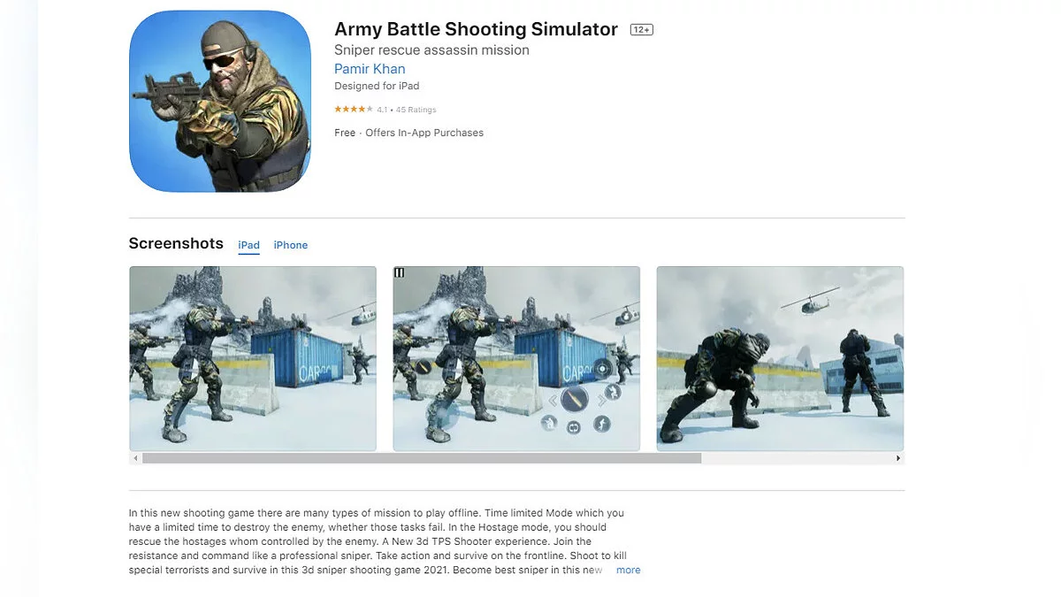1061x597 pixels.
Task: Tap the crosshair aim icon in screenshot
Action: pos(602,369)
